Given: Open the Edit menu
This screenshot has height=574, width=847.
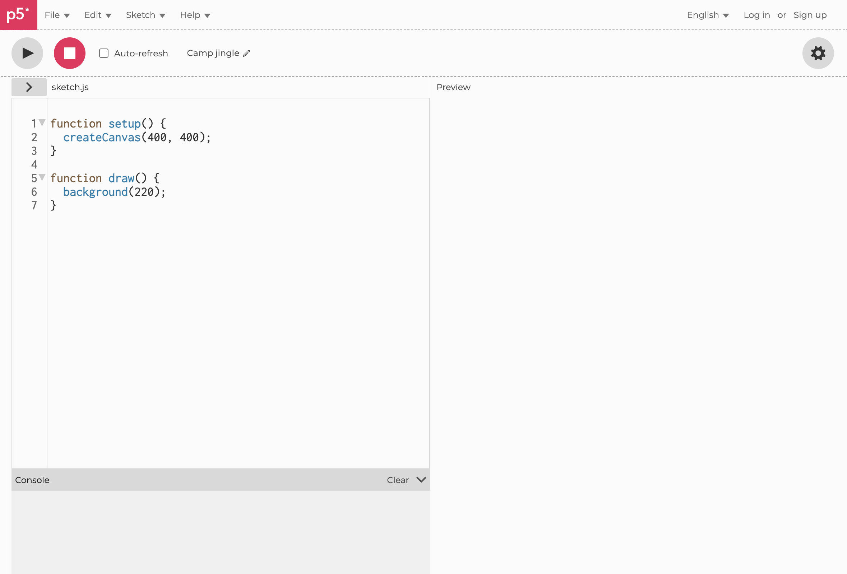Looking at the screenshot, I should [98, 15].
